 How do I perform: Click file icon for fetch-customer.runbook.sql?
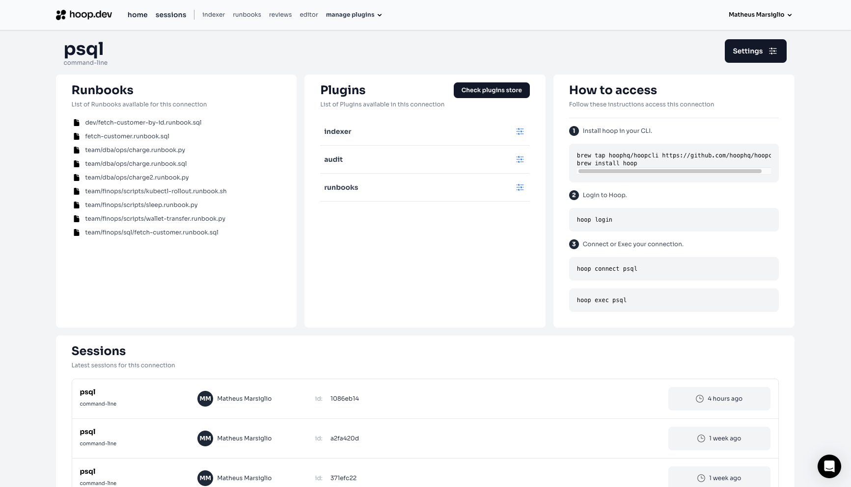[76, 136]
